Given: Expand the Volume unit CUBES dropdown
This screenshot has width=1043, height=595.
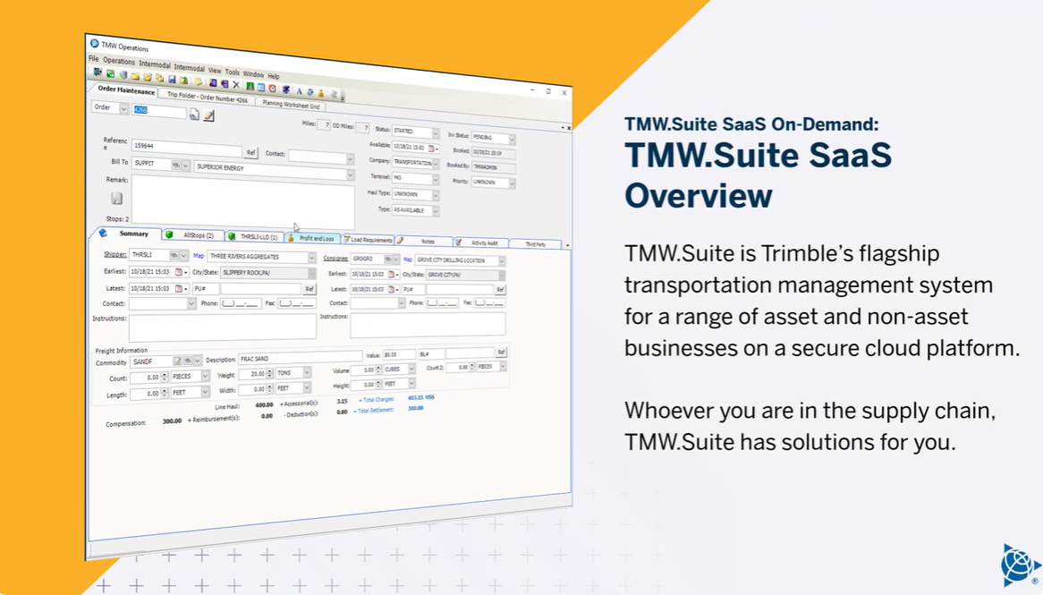Looking at the screenshot, I should tap(411, 370).
